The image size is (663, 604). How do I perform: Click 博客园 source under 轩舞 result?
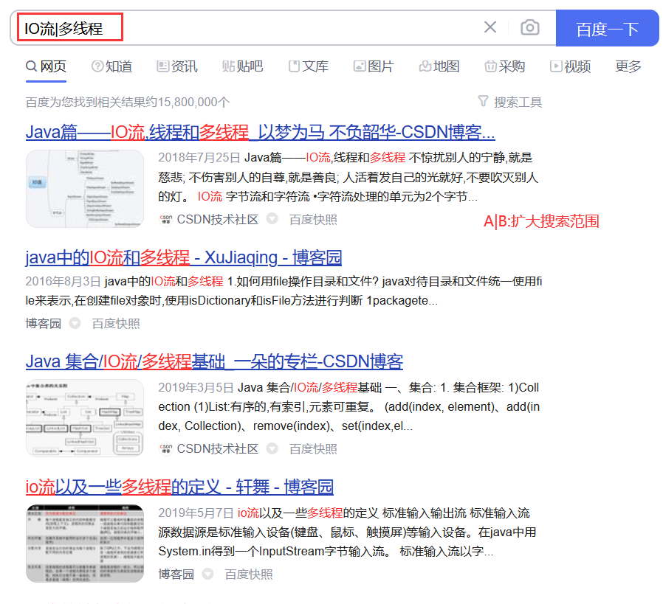(x=176, y=574)
